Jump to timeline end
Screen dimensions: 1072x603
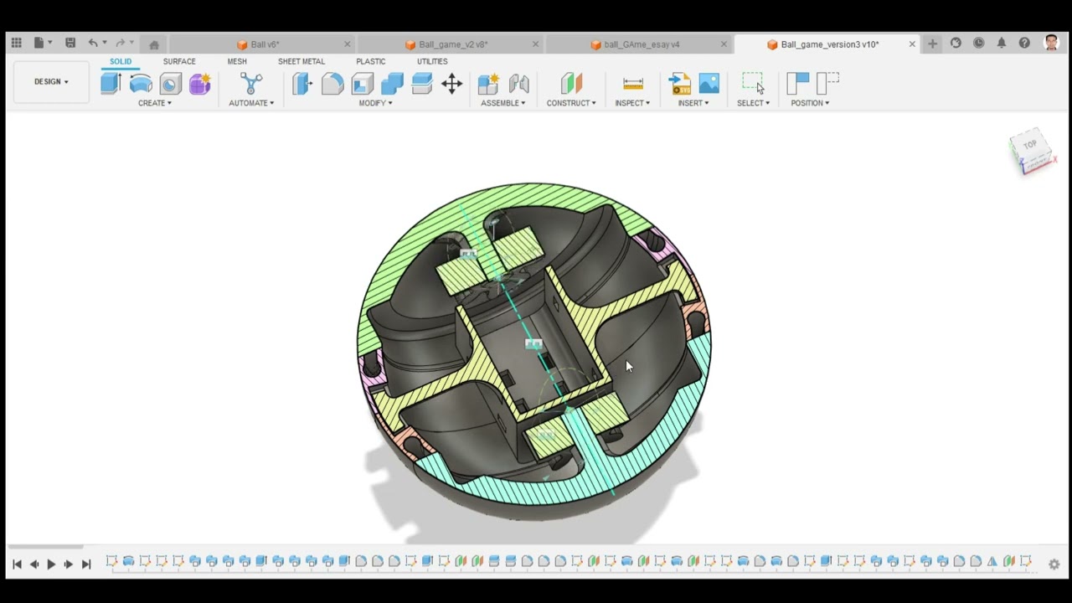coord(85,564)
